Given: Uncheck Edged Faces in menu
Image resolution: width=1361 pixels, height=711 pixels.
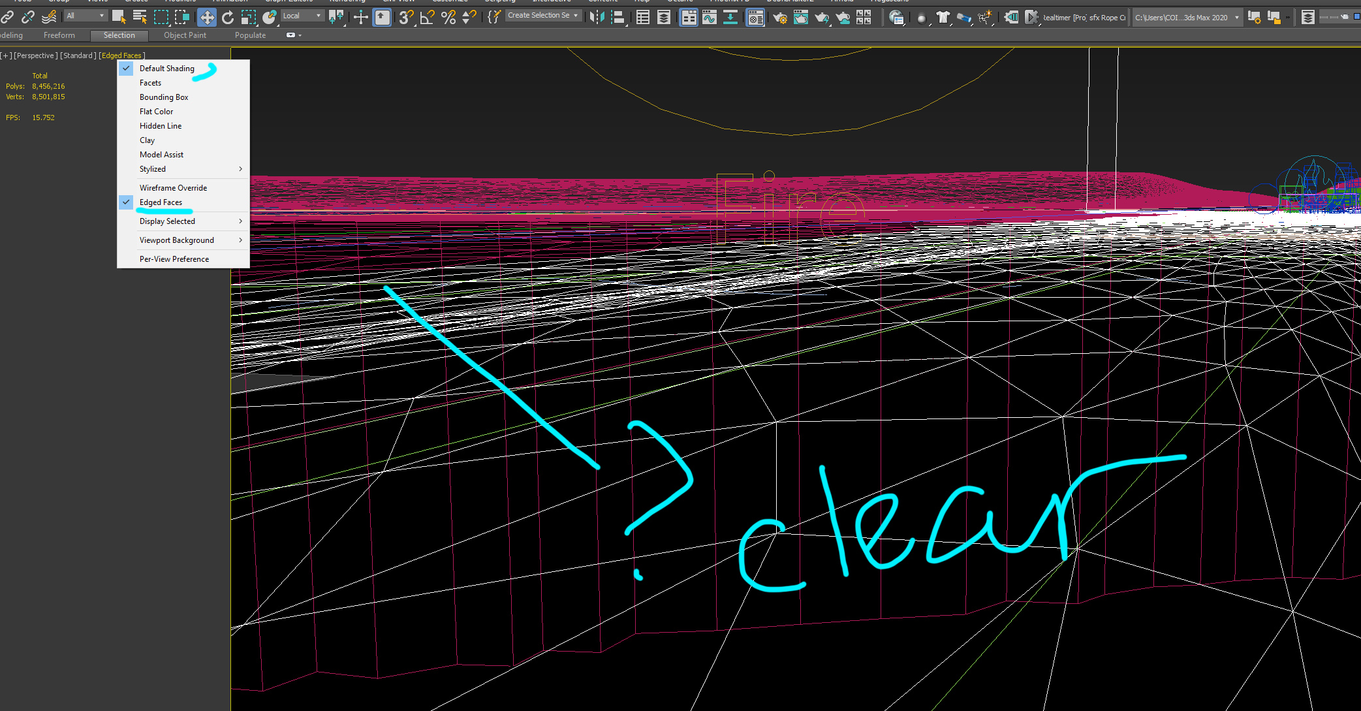Looking at the screenshot, I should 161,202.
